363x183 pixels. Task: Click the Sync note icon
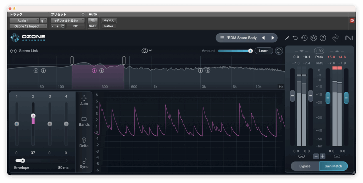pyautogui.click(x=84, y=162)
